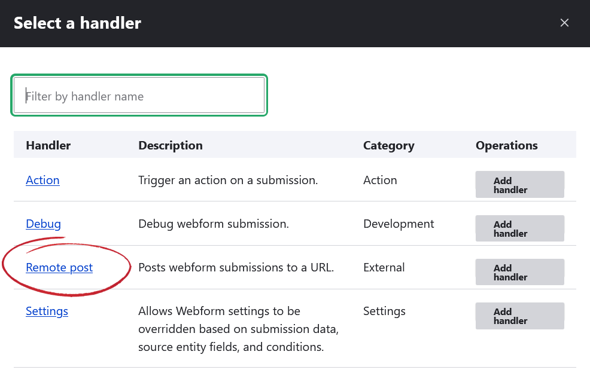
Task: Click 'Posts webform submissions to a URL' text
Action: (x=236, y=268)
